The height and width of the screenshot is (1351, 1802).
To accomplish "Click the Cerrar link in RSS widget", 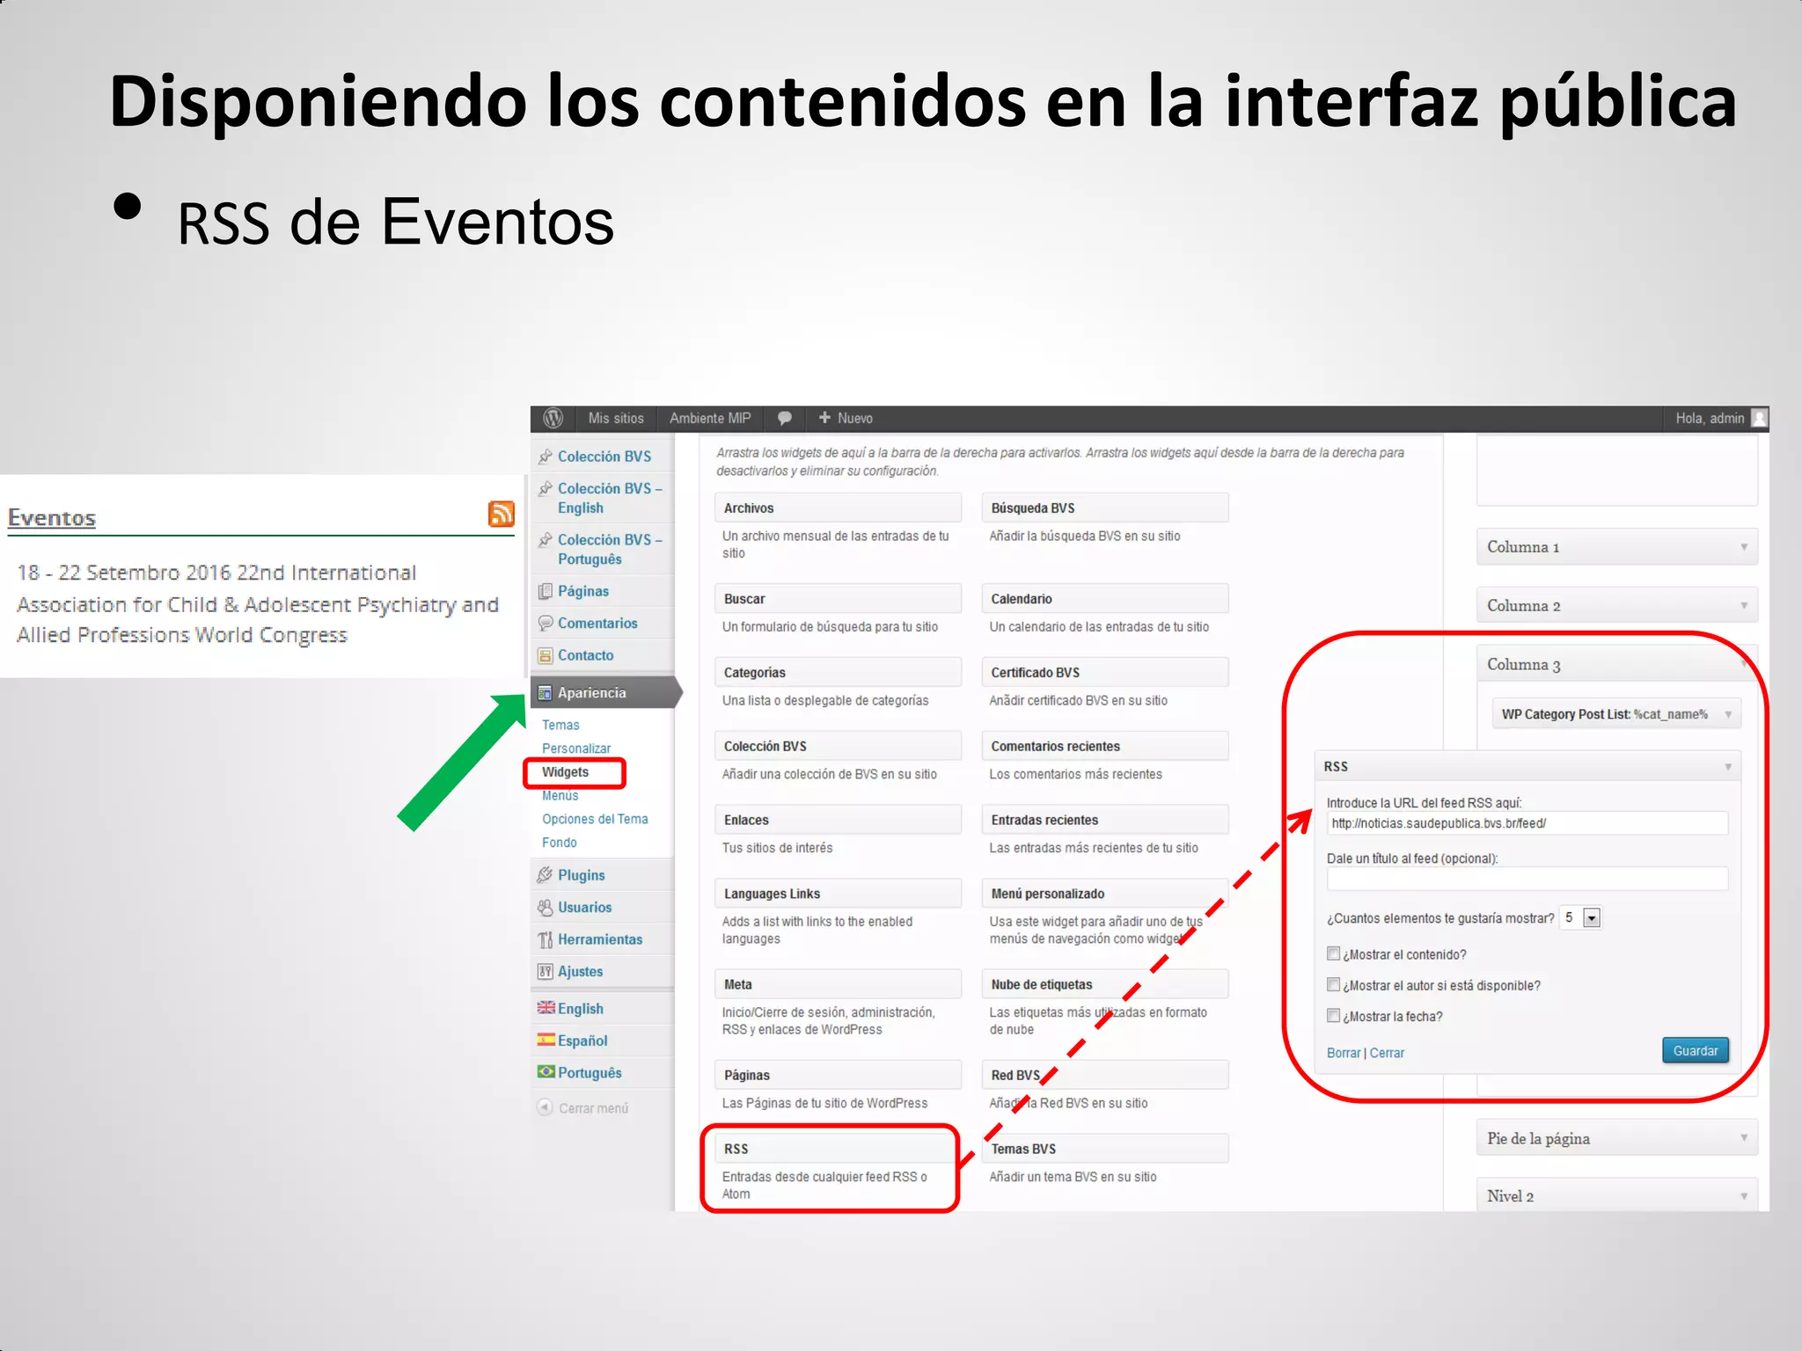I will point(1387,1053).
